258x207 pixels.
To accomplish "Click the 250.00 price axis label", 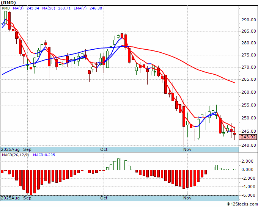I will pos(249,118).
